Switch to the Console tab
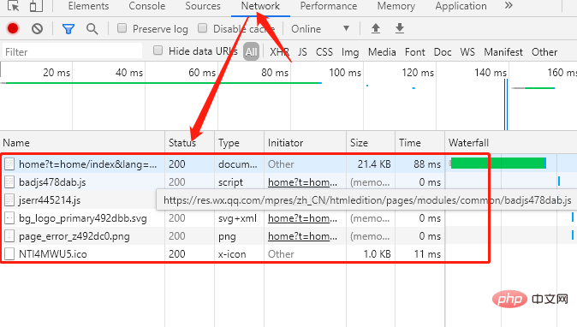 pos(147,6)
